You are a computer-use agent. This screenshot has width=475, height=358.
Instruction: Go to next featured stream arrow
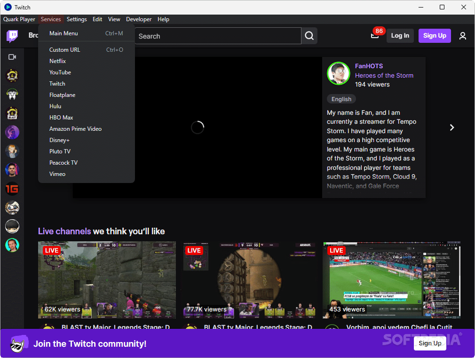(452, 127)
